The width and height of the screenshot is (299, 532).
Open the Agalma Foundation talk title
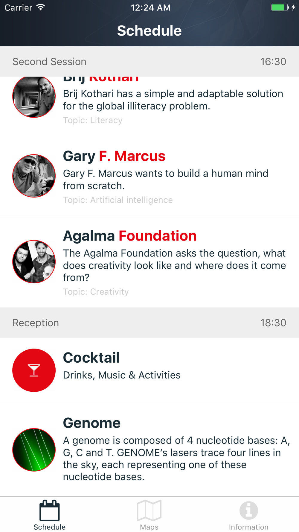pyautogui.click(x=130, y=236)
